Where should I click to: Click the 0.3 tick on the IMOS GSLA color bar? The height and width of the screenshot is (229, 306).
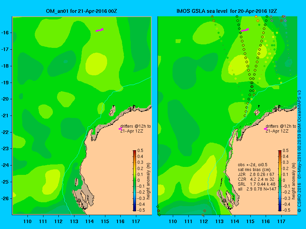[286, 162]
